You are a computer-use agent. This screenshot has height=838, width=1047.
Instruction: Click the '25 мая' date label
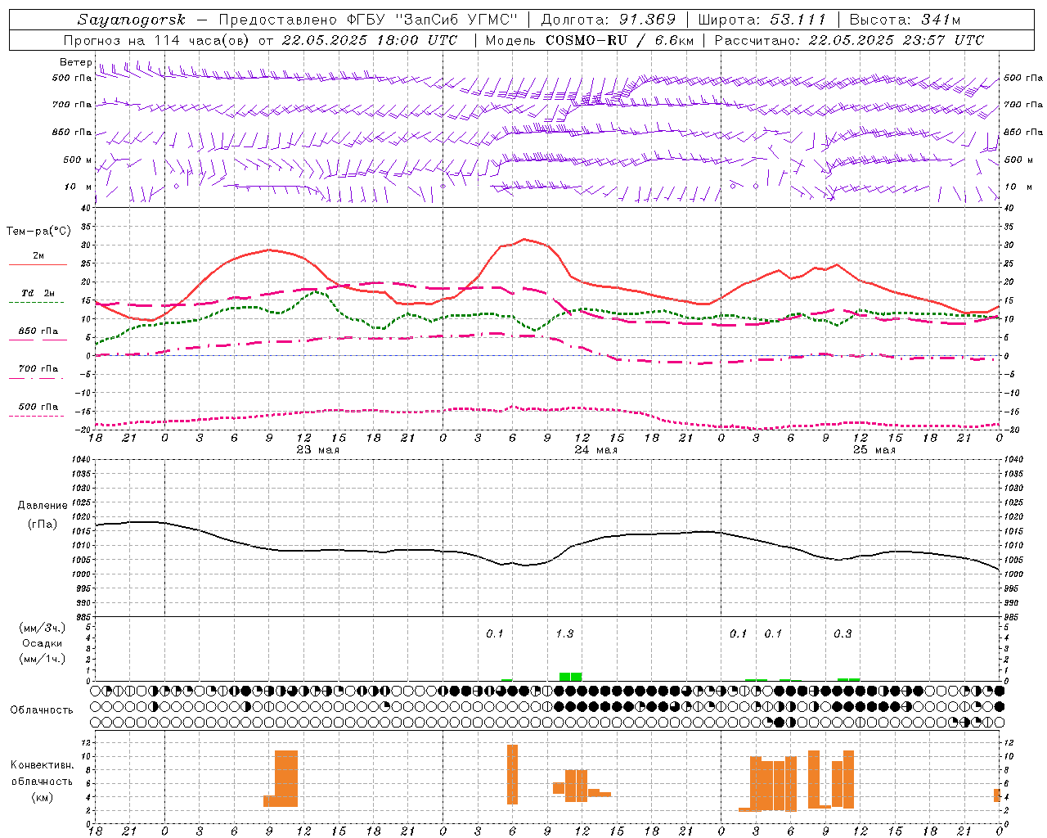tap(874, 450)
